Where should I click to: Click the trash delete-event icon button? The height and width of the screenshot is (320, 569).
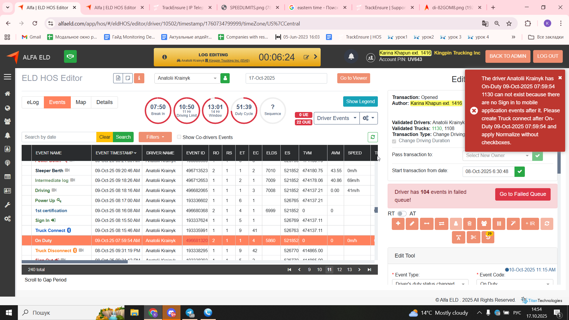point(469,224)
